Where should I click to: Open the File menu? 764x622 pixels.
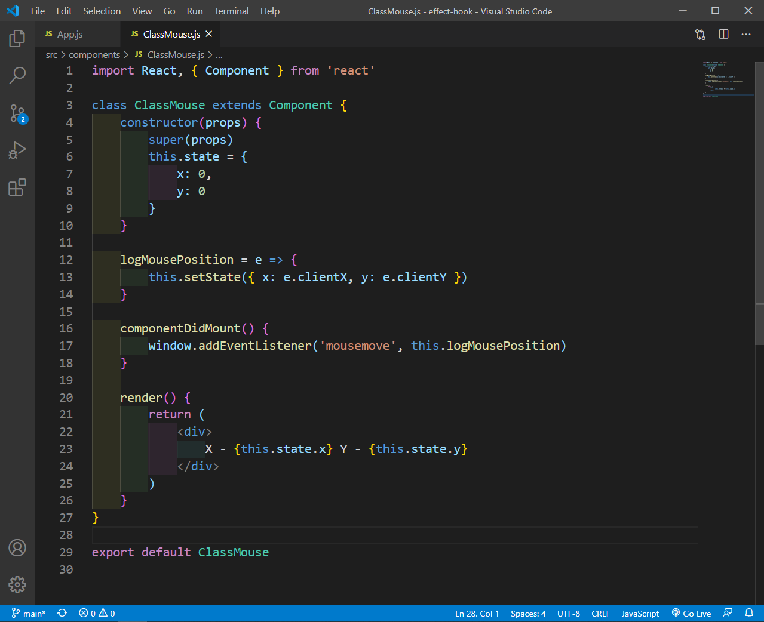(x=38, y=11)
